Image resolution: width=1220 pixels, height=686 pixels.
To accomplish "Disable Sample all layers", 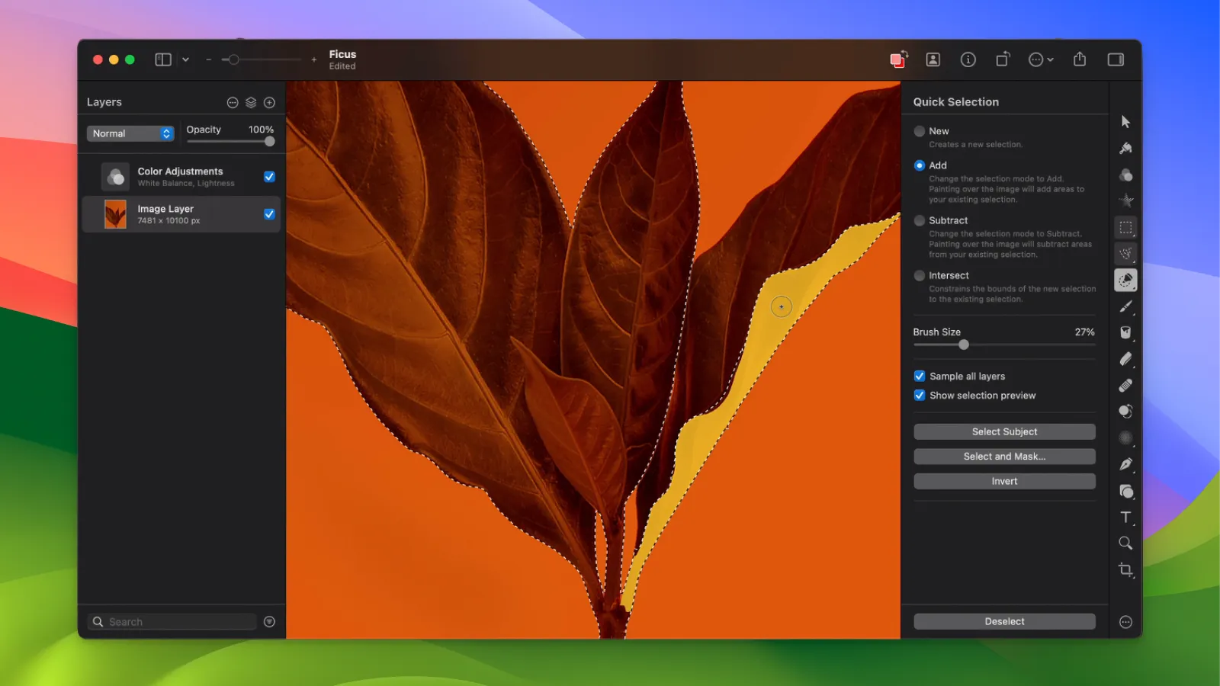I will (x=920, y=376).
